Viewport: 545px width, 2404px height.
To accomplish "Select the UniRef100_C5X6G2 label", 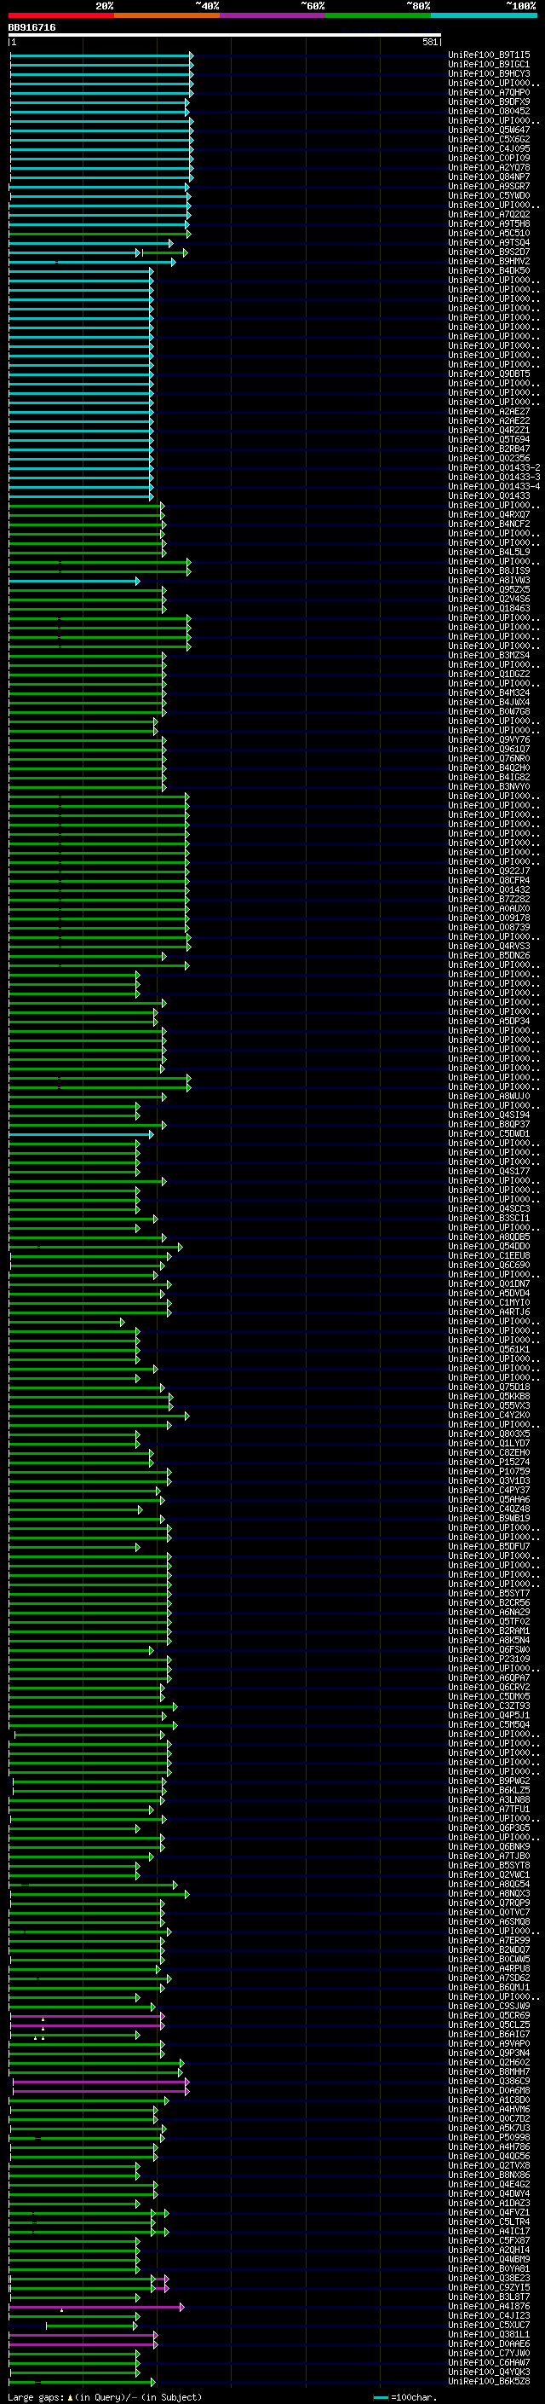I will click(x=489, y=140).
